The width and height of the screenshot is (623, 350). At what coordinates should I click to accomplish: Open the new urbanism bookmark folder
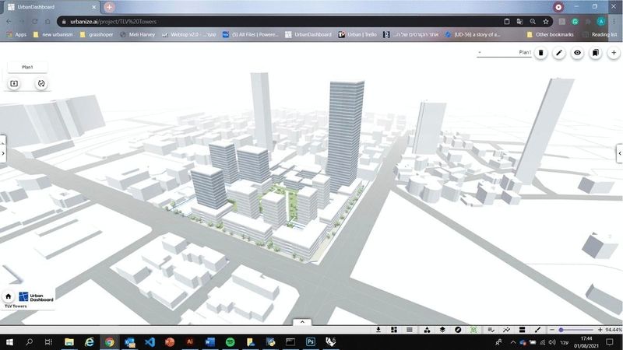coord(53,34)
